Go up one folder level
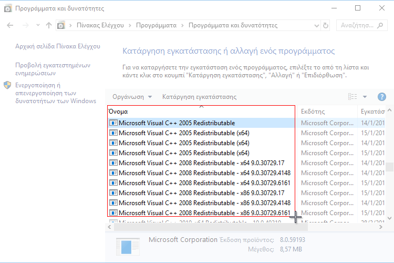 [x=49, y=25]
